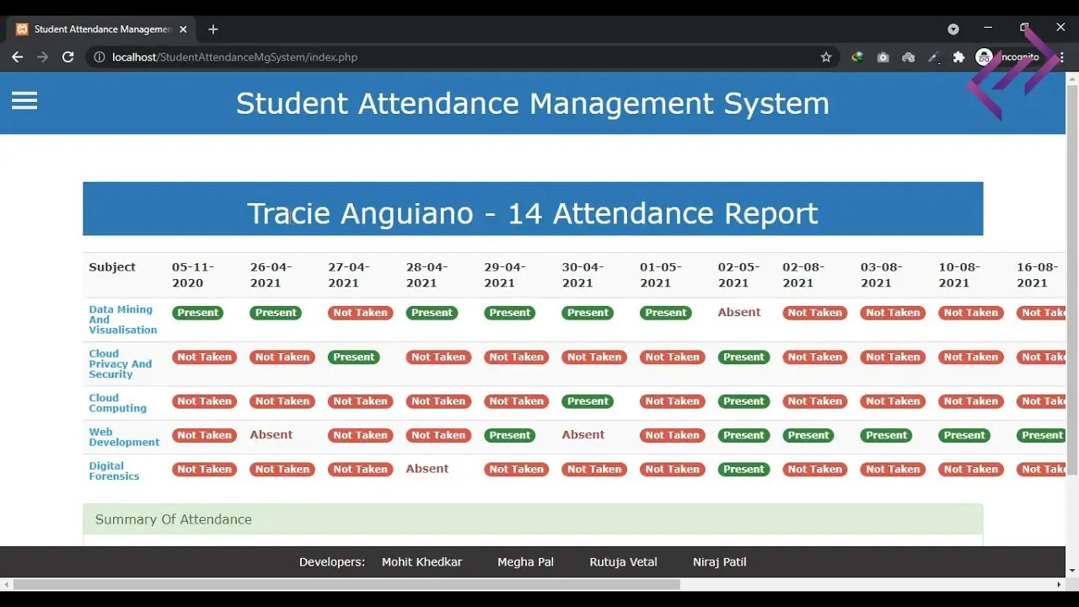Close the Student Attendance Management tab
The height and width of the screenshot is (607, 1079).
[x=183, y=30]
